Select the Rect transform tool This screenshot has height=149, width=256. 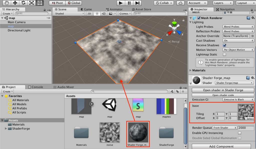coord(40,3)
